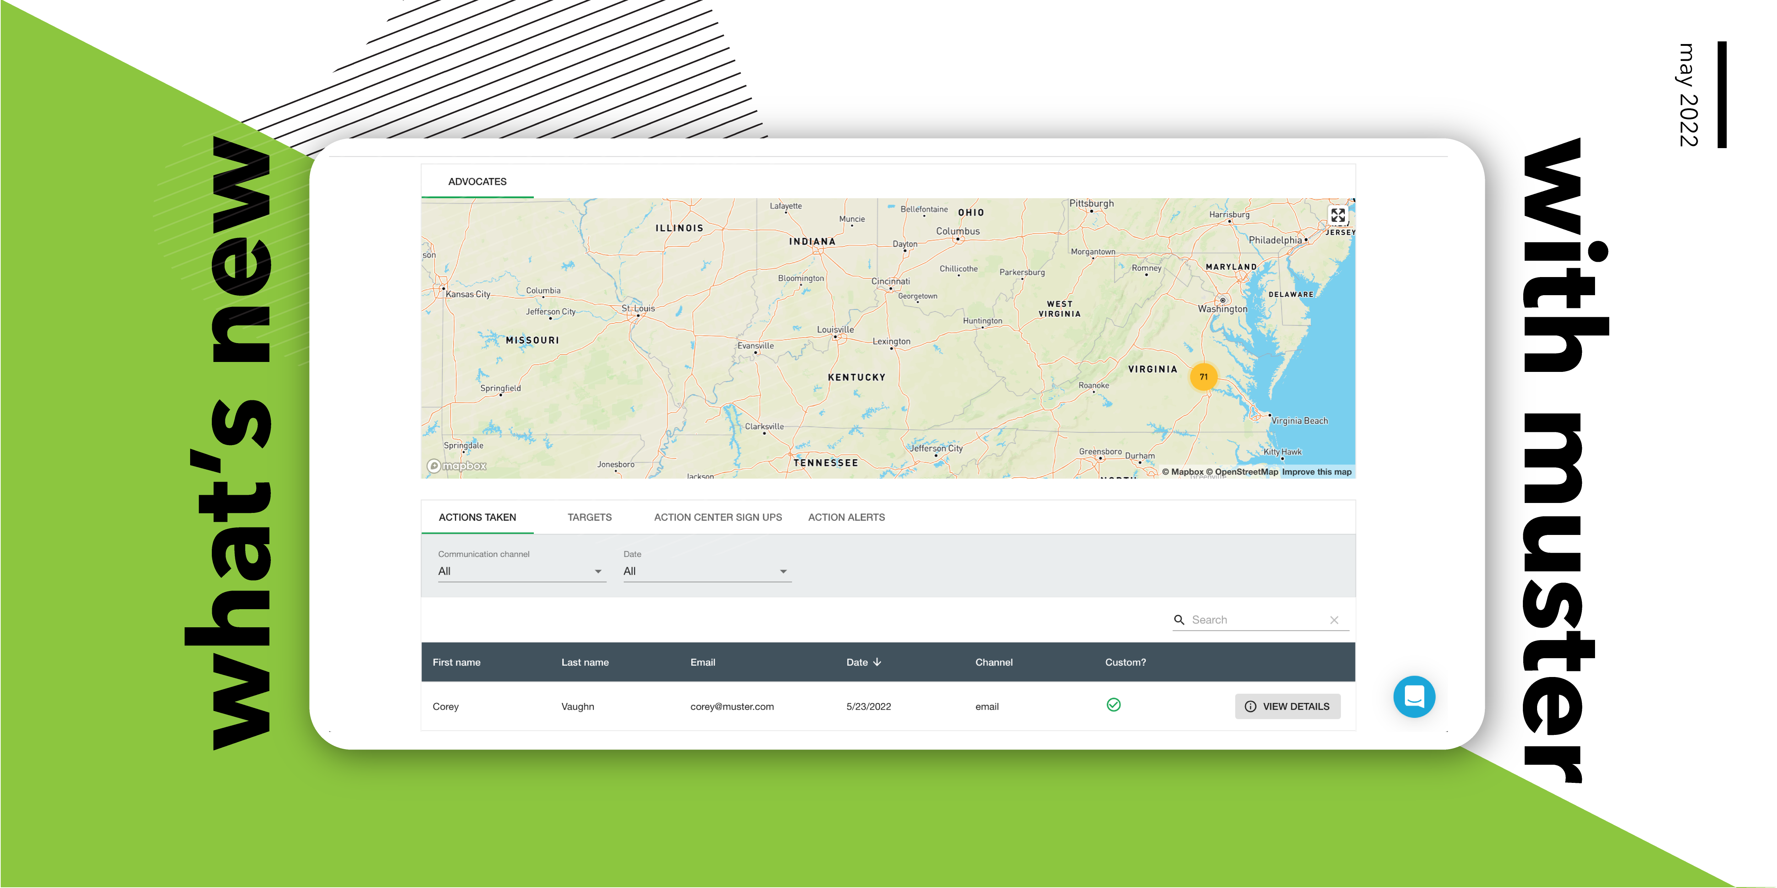Click the Louisville label on map
Screen dimensions: 1777x888
[x=836, y=330]
